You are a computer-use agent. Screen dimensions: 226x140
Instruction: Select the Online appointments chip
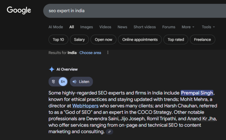pos(140,39)
